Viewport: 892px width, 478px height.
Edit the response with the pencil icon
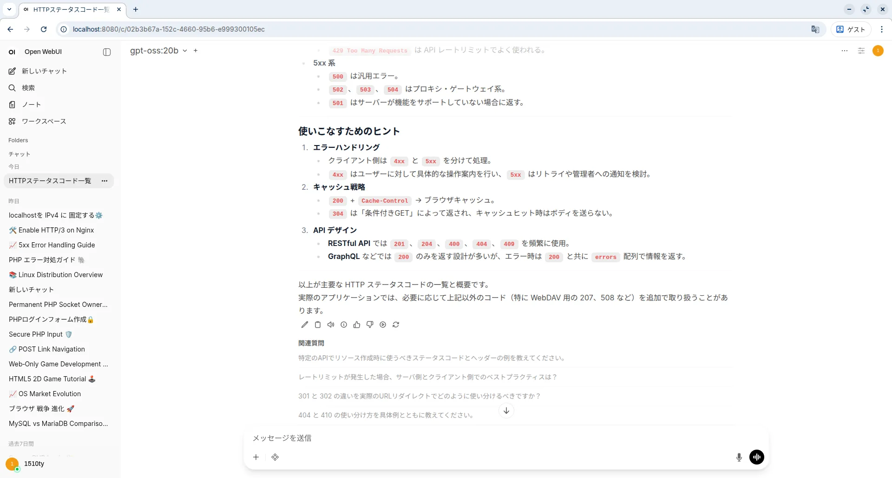pyautogui.click(x=305, y=325)
